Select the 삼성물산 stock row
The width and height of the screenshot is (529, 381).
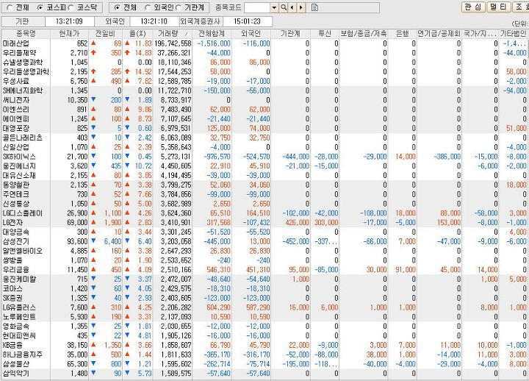pyautogui.click(x=264, y=364)
